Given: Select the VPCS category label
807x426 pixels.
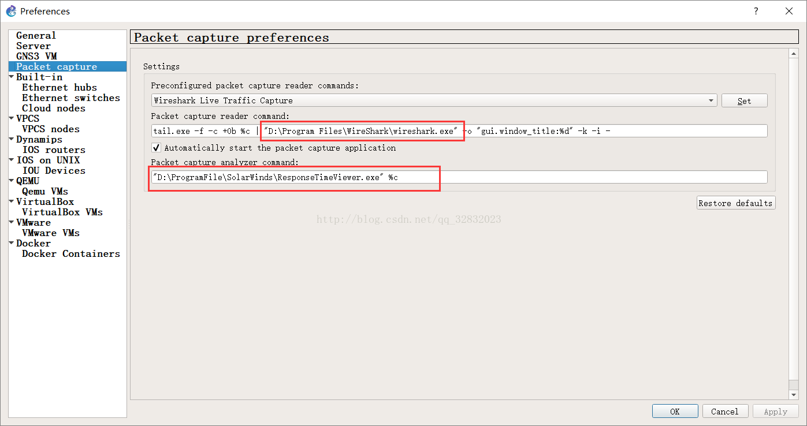Looking at the screenshot, I should 28,119.
